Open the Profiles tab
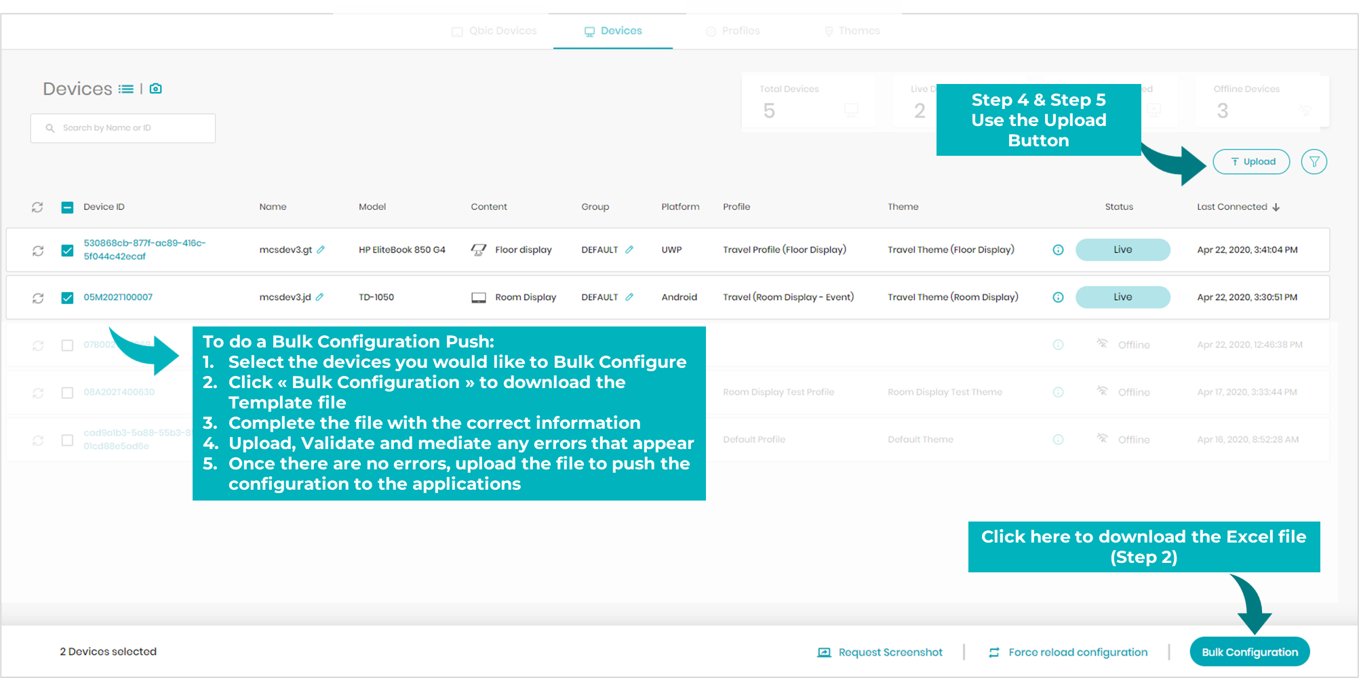This screenshot has height=678, width=1359. [733, 31]
